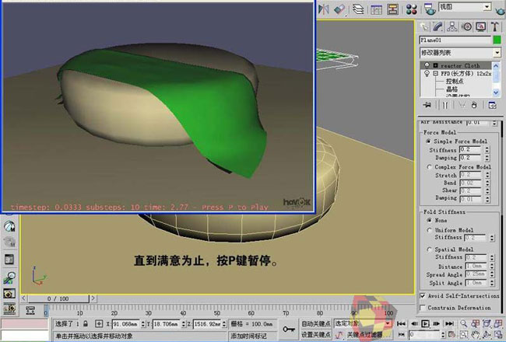This screenshot has width=506, height=342.
Task: Select Simple Force Model radio button
Action: click(428, 141)
